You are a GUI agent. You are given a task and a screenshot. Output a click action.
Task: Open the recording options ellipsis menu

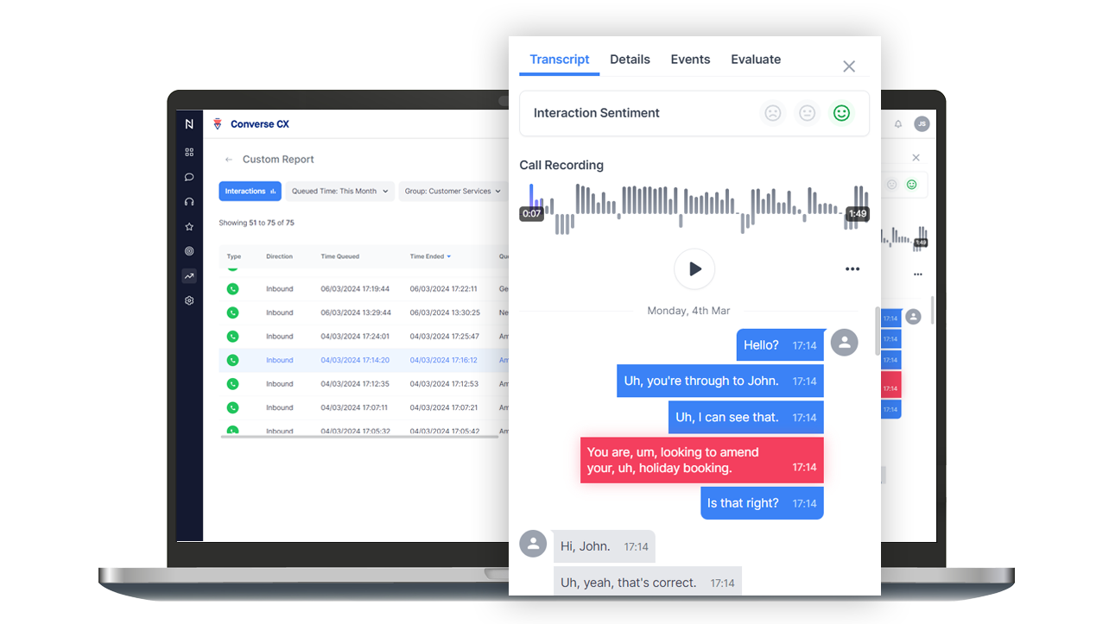tap(852, 268)
